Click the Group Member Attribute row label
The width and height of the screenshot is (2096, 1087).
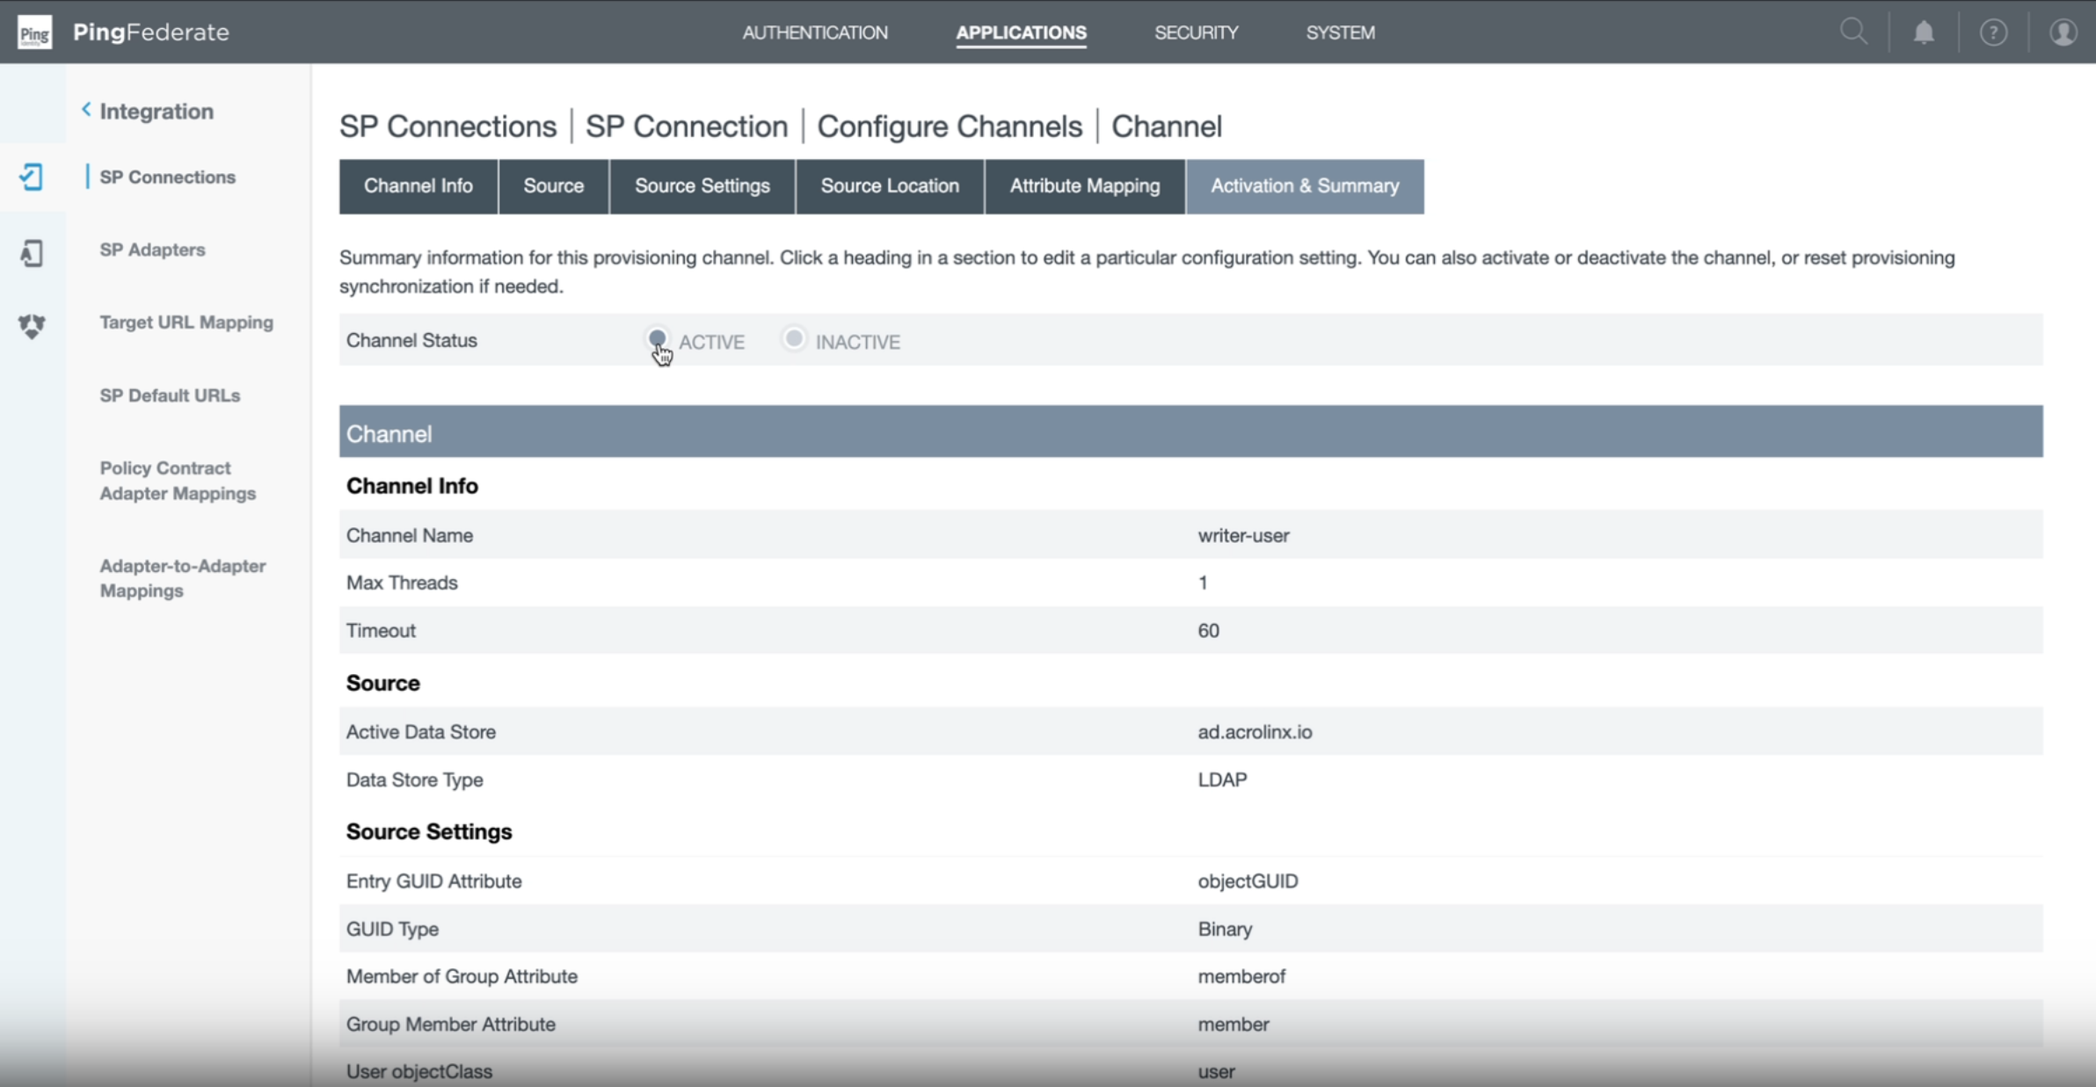[450, 1024]
